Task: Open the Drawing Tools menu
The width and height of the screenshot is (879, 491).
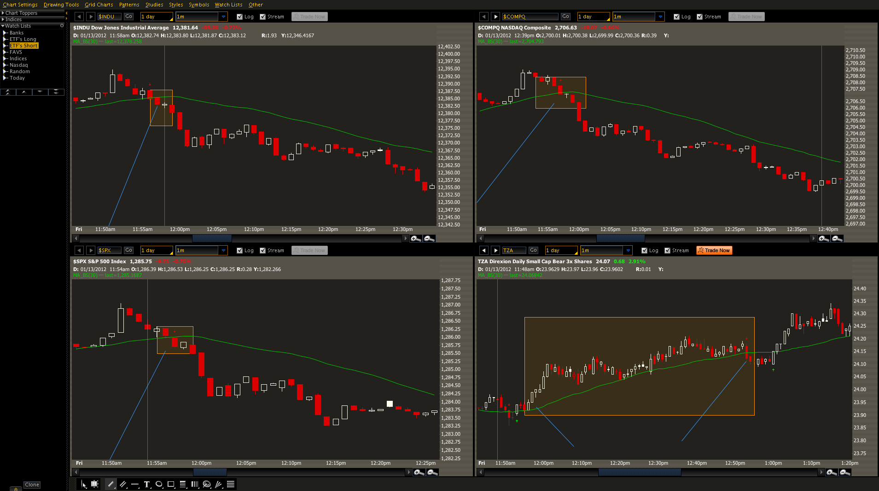Action: coord(61,5)
